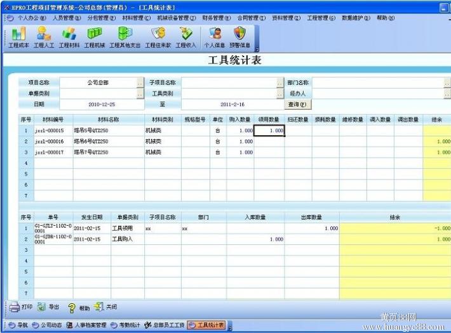Open 预警信息 shield icon
Image resolution: width=451 pixels, height=333 pixels.
click(240, 37)
